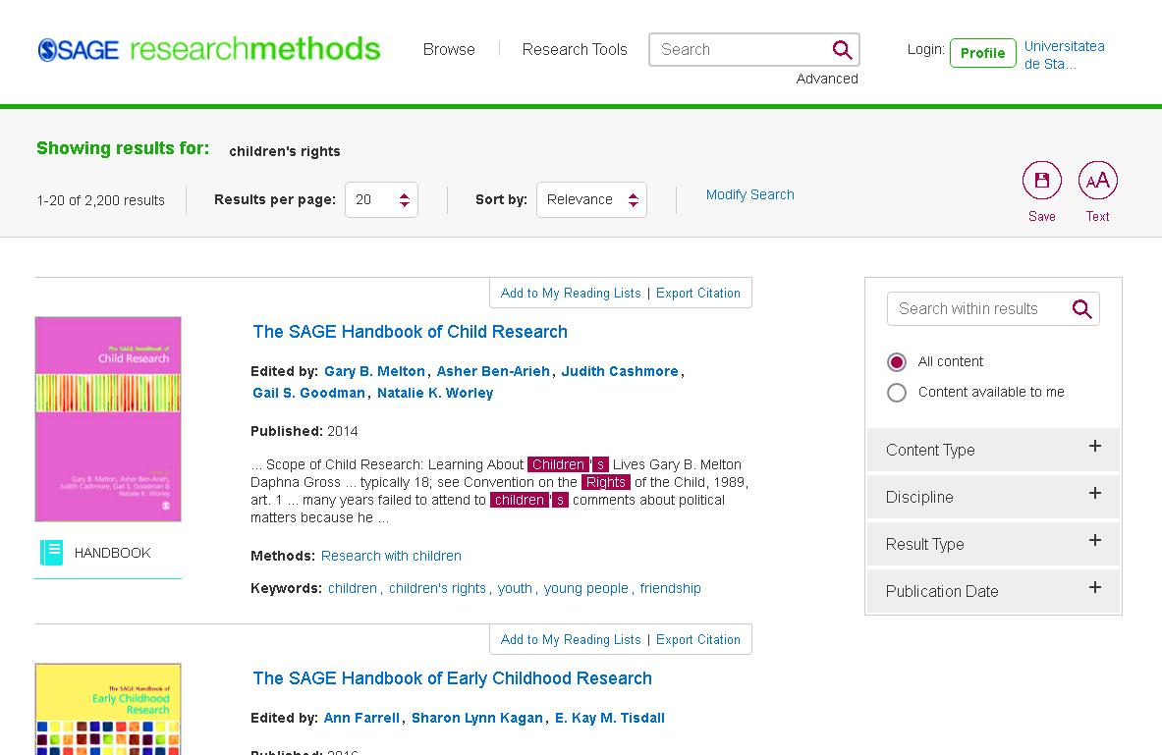Click the pink Child Research book cover
Viewport: 1162px width, 755px height.
[x=108, y=419]
